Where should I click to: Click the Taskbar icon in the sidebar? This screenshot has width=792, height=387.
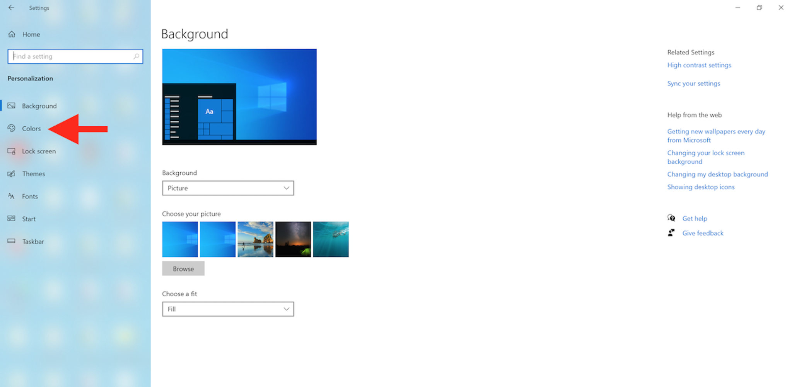12,241
